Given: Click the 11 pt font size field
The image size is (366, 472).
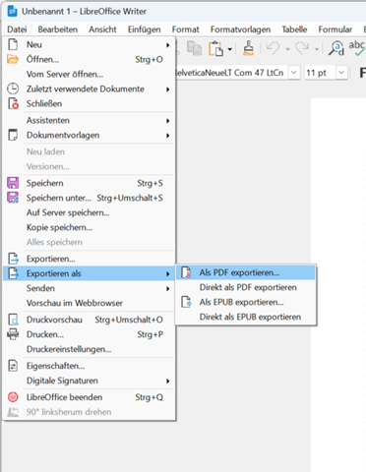Looking at the screenshot, I should click(x=320, y=72).
